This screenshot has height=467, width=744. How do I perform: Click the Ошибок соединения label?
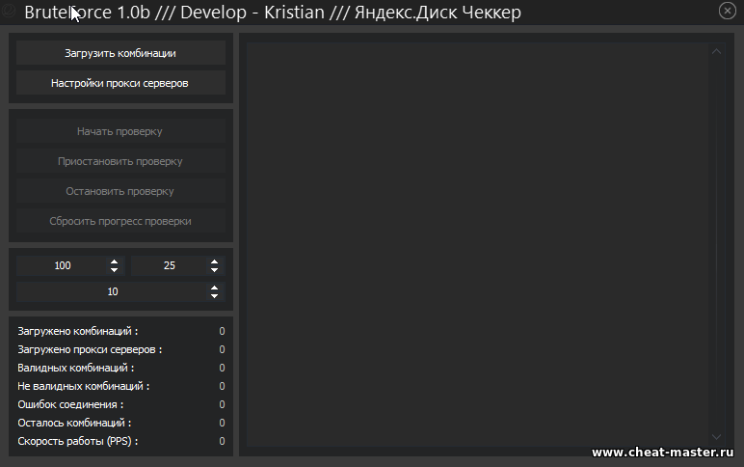[70, 404]
